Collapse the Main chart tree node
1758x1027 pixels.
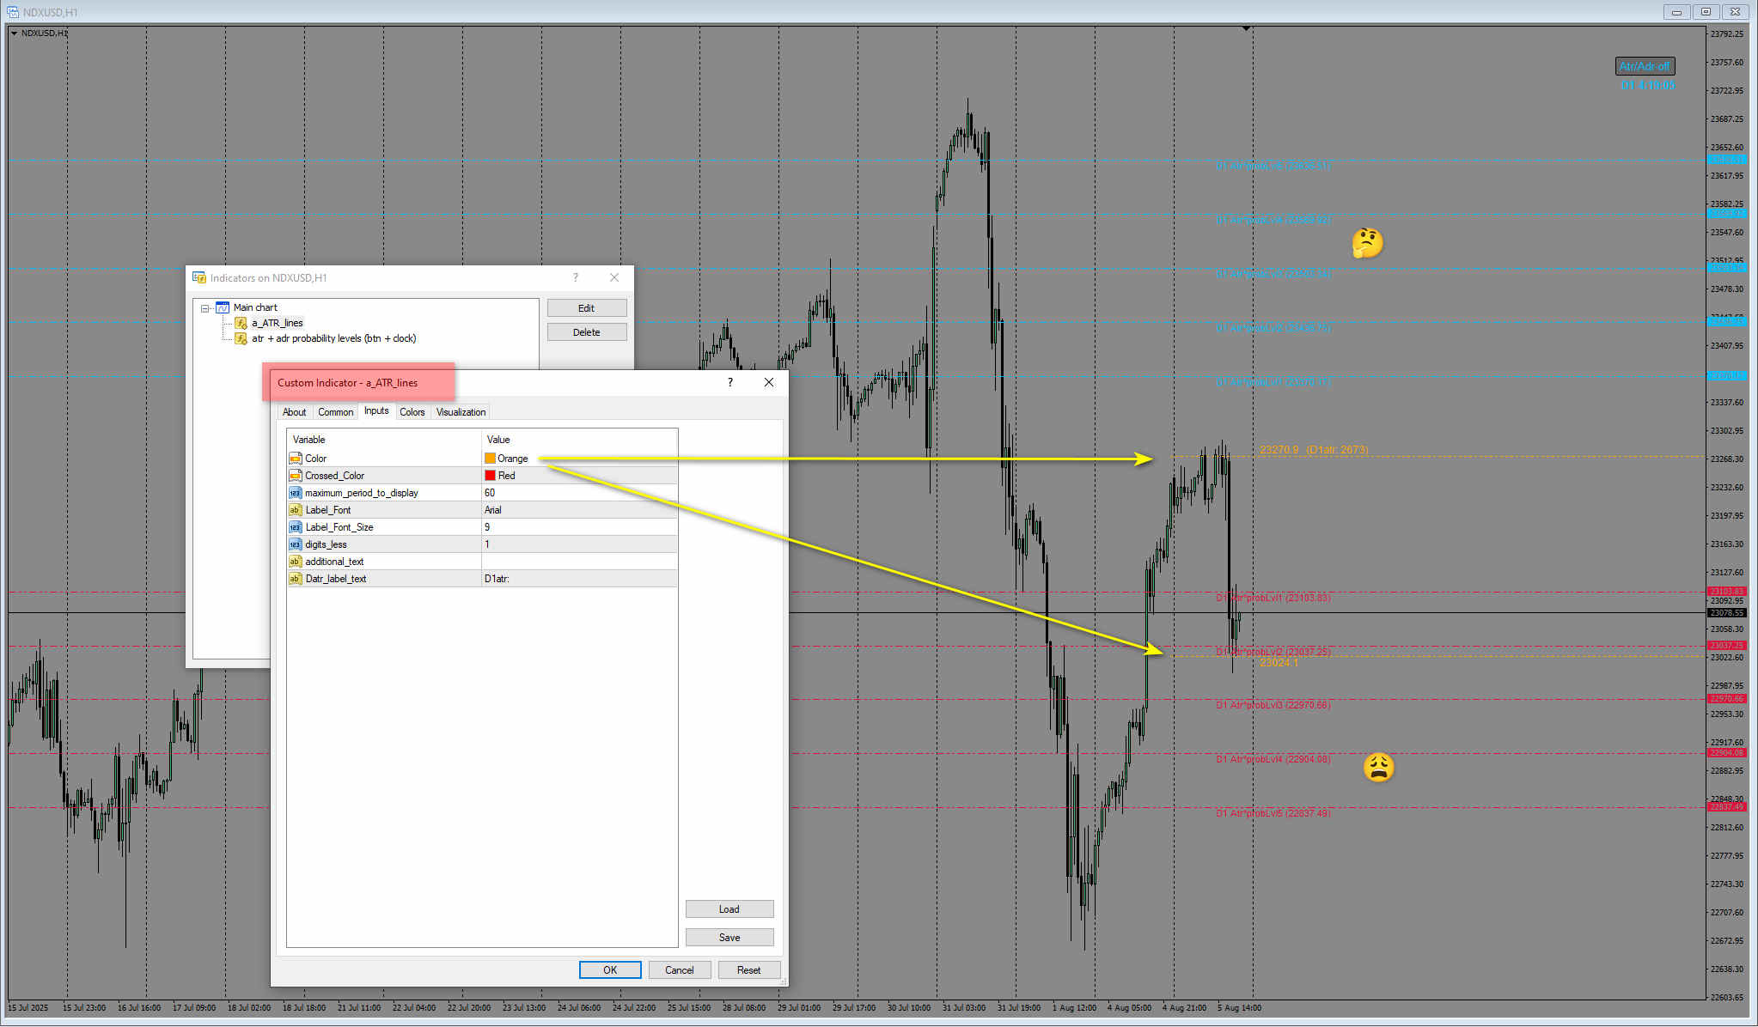pos(205,308)
